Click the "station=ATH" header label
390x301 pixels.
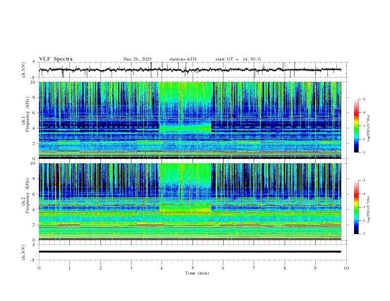pyautogui.click(x=183, y=59)
